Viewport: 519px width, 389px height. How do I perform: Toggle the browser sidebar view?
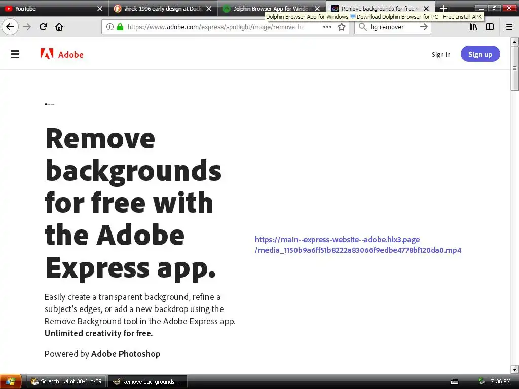click(x=490, y=27)
